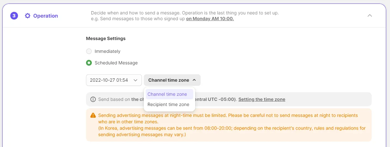390x147 pixels.
Task: Click the Message Settings heading
Action: [x=106, y=38]
